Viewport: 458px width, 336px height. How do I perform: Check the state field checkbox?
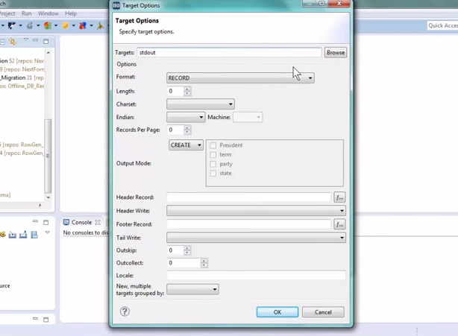(213, 174)
